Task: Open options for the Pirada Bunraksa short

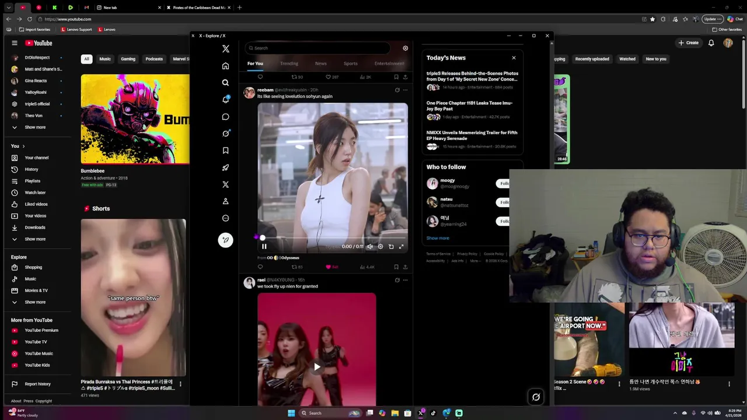Action: click(180, 384)
